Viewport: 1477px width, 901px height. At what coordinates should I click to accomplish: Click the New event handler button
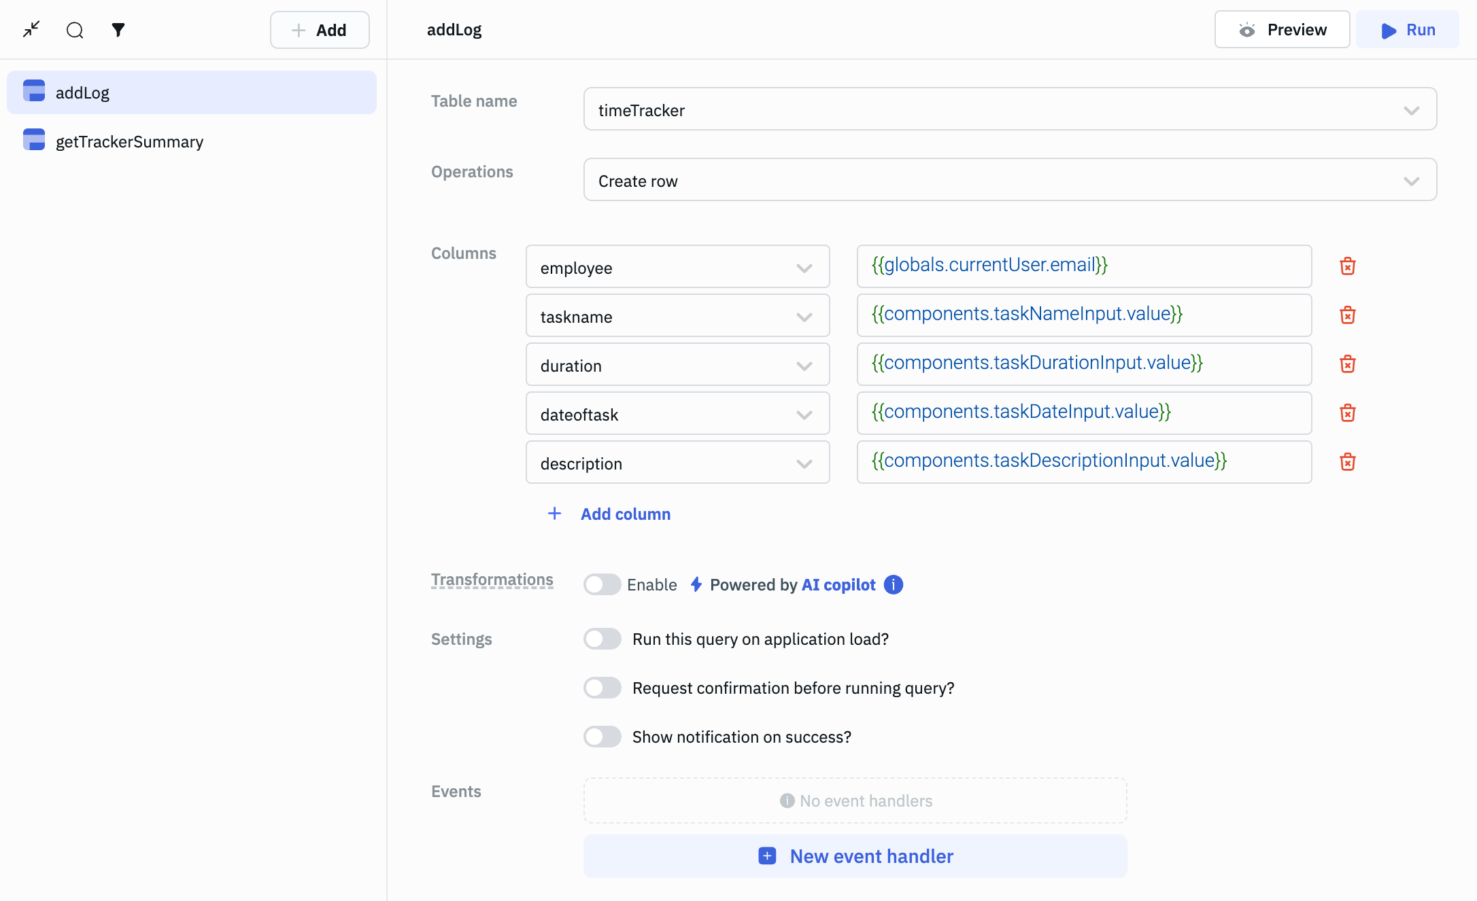[x=855, y=856]
